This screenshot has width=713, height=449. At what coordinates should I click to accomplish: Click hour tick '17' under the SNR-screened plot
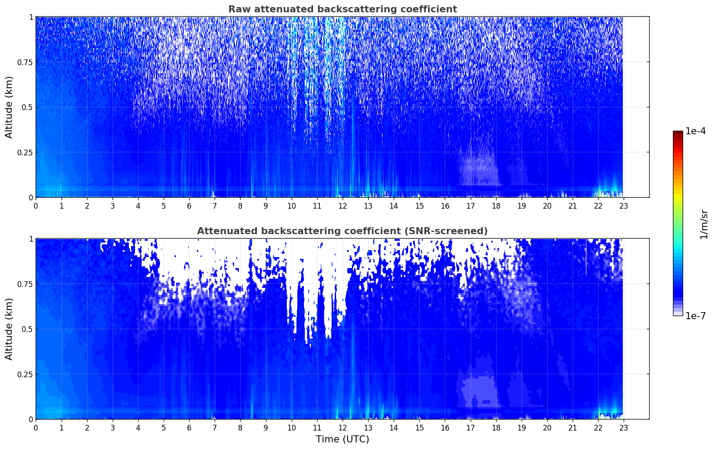(470, 427)
